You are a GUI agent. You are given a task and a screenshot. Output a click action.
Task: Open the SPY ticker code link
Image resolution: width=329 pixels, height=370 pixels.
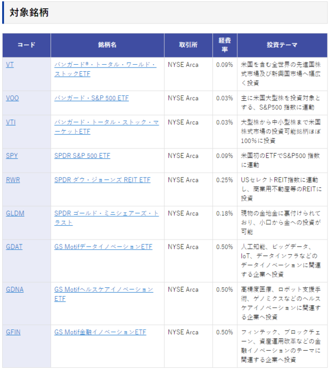pos(12,156)
